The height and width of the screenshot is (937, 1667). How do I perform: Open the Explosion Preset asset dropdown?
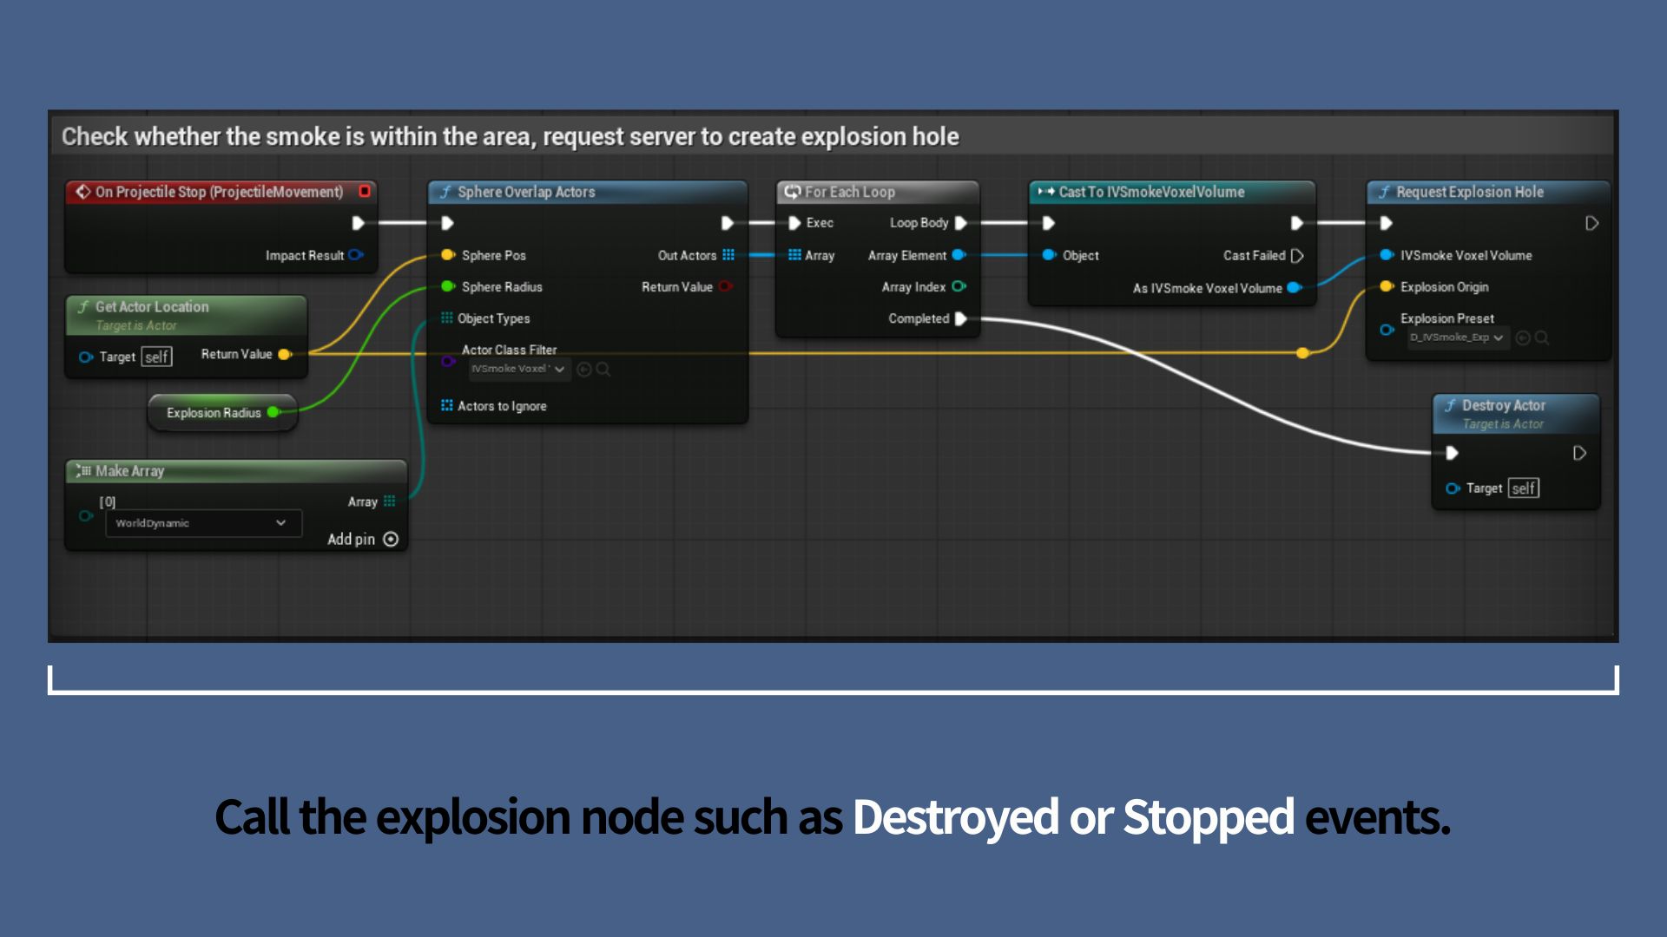[x=1457, y=337]
